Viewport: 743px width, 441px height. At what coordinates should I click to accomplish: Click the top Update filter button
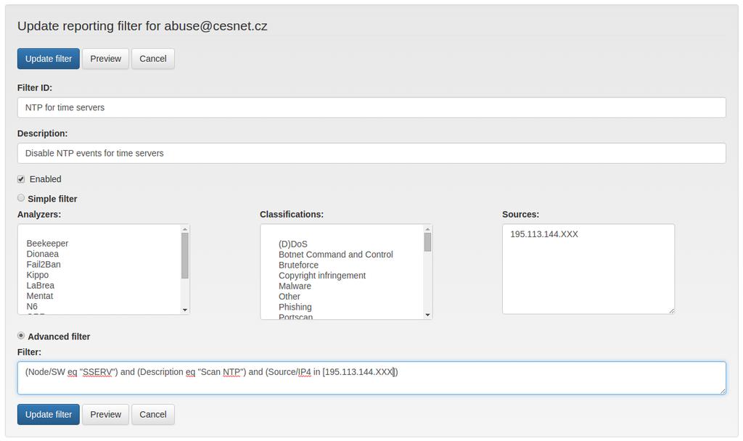point(49,59)
